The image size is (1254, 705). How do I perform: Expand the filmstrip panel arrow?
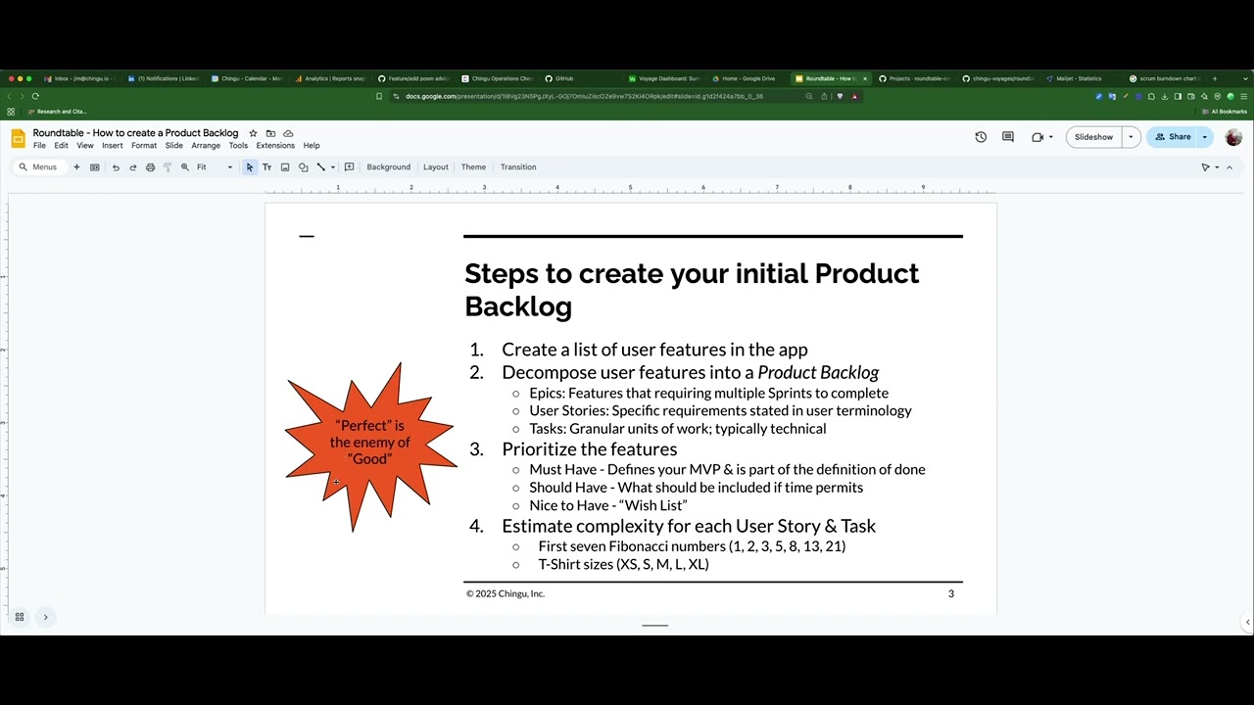point(45,617)
